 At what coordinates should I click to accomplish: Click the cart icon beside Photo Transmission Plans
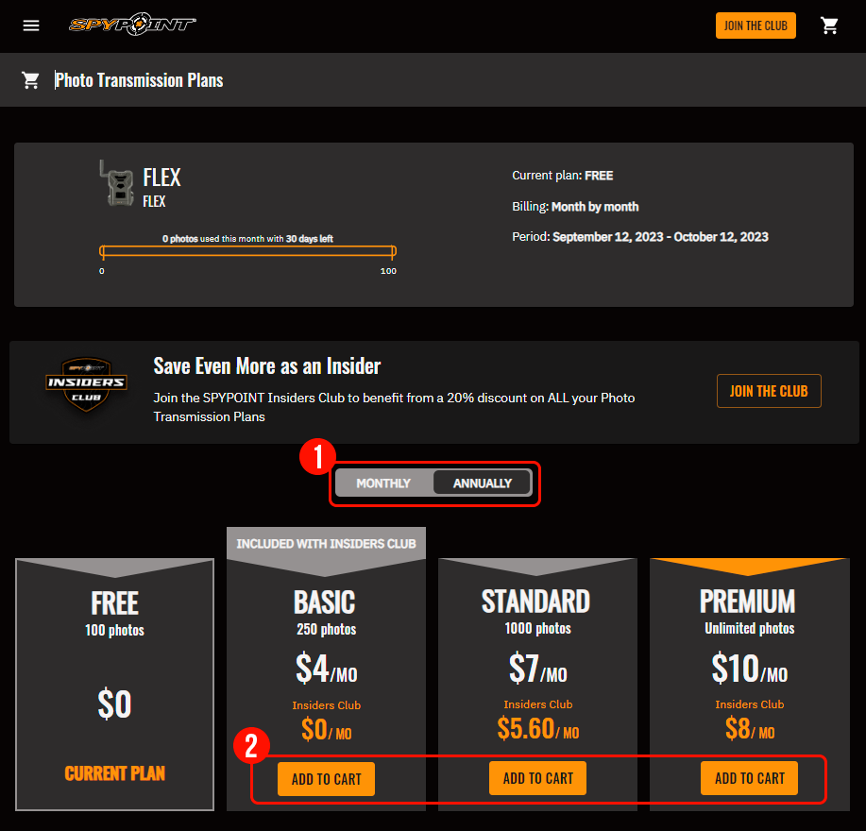pos(30,80)
